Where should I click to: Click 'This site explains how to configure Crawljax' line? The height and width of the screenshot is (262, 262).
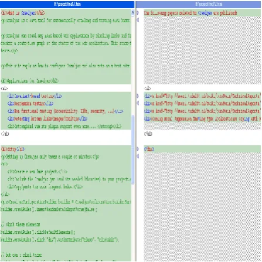pyautogui.click(x=66, y=66)
